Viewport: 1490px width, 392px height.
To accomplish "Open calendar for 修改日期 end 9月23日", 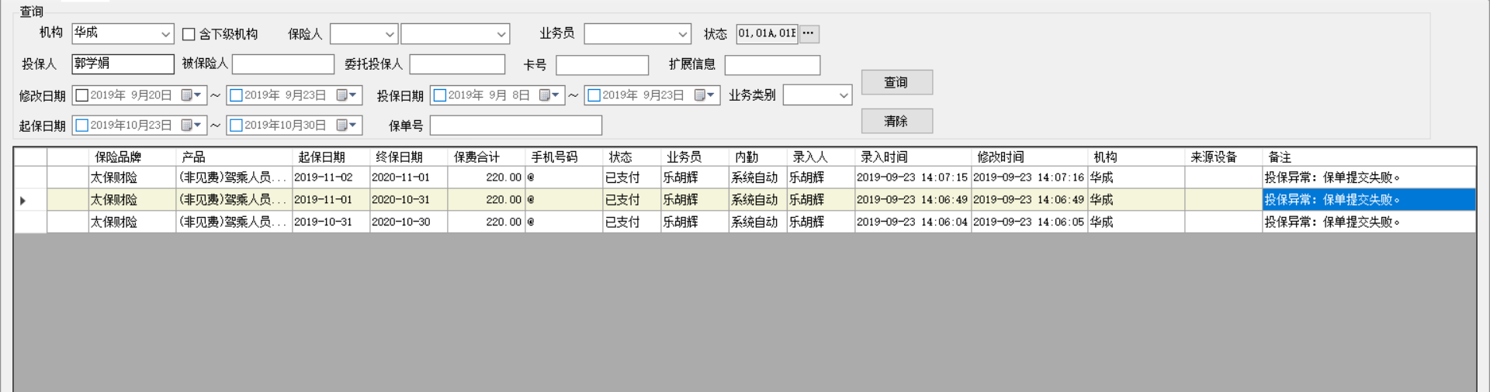I will coord(346,95).
